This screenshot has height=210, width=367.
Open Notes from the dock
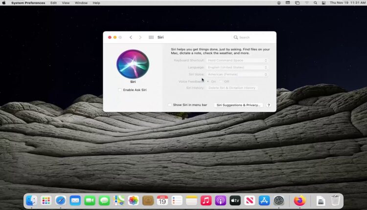click(x=192, y=200)
